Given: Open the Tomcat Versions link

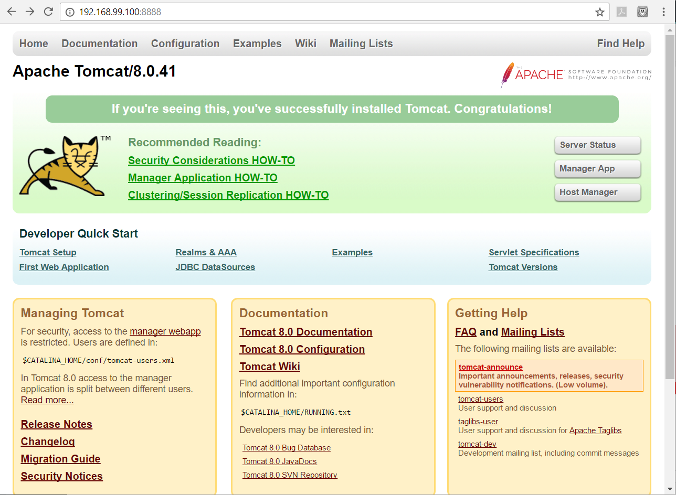Looking at the screenshot, I should tap(523, 267).
